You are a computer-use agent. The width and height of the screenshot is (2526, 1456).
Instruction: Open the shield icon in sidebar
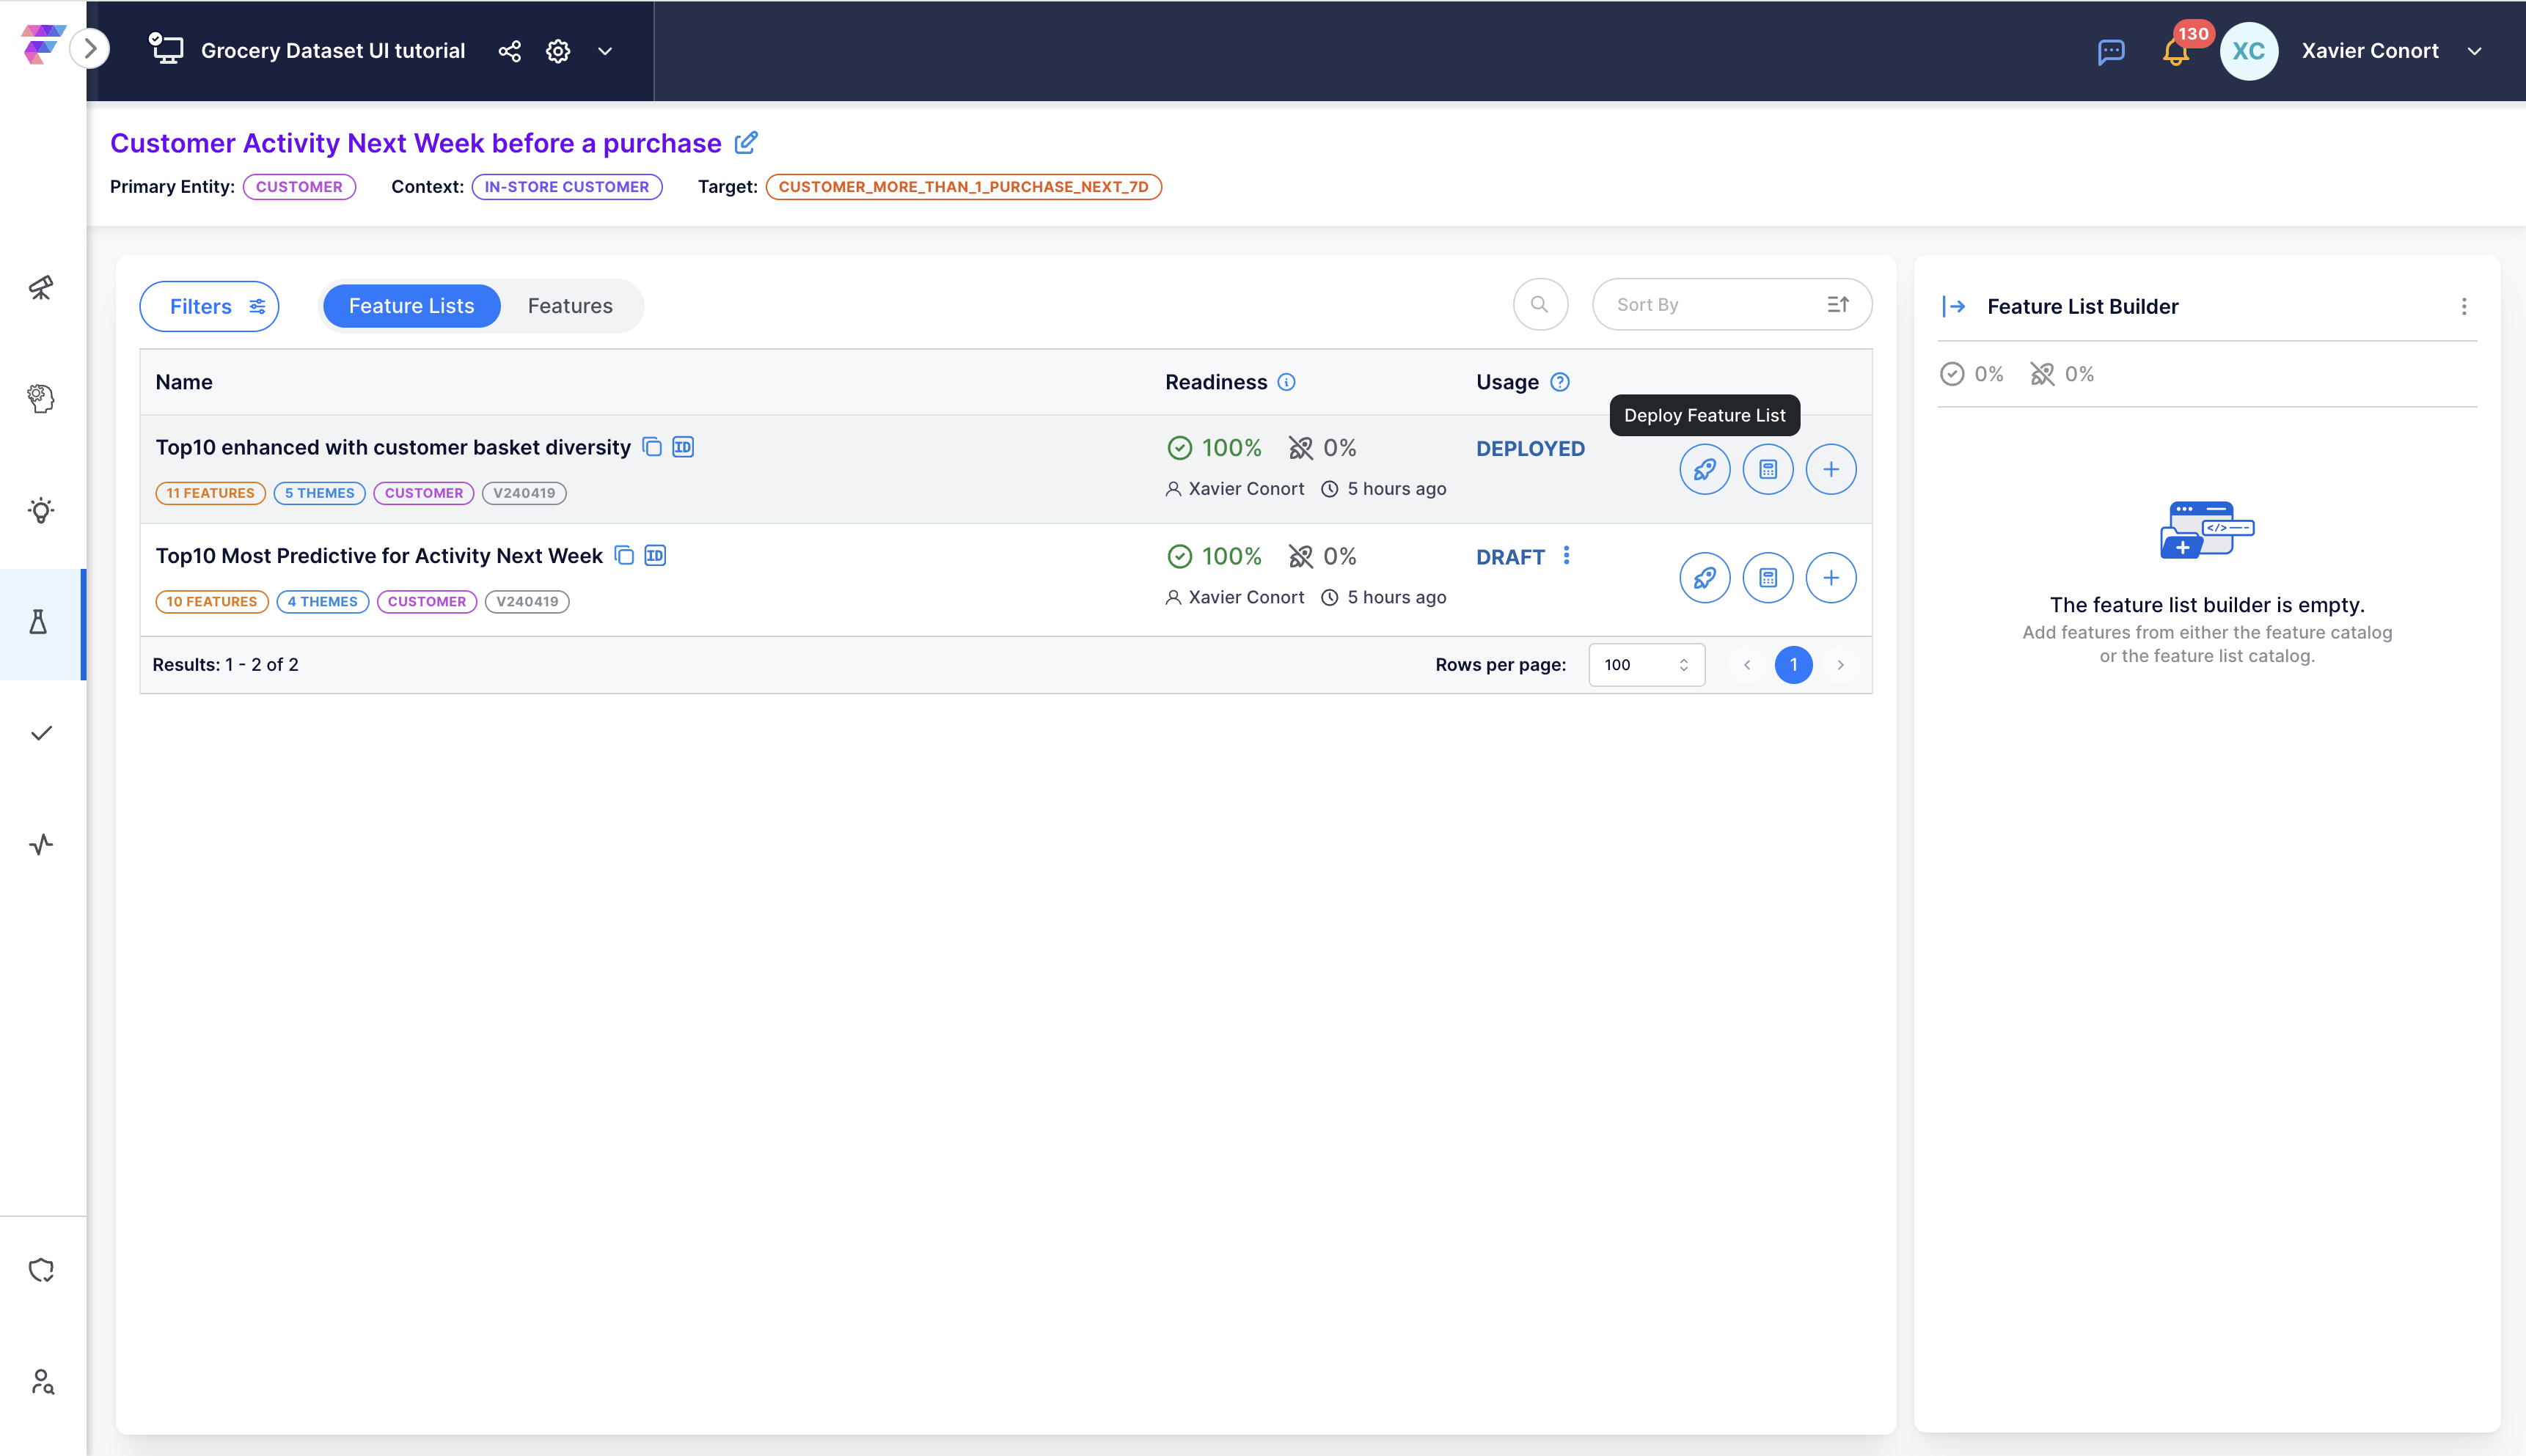tap(41, 1270)
